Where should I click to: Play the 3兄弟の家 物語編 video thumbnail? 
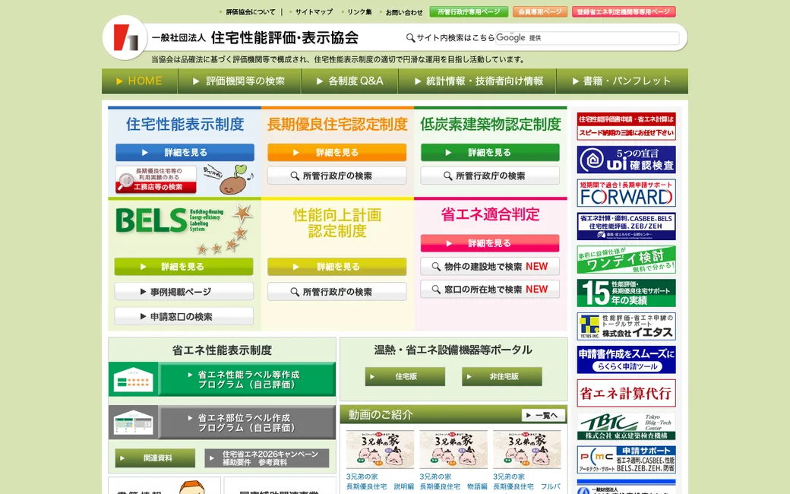[453, 449]
